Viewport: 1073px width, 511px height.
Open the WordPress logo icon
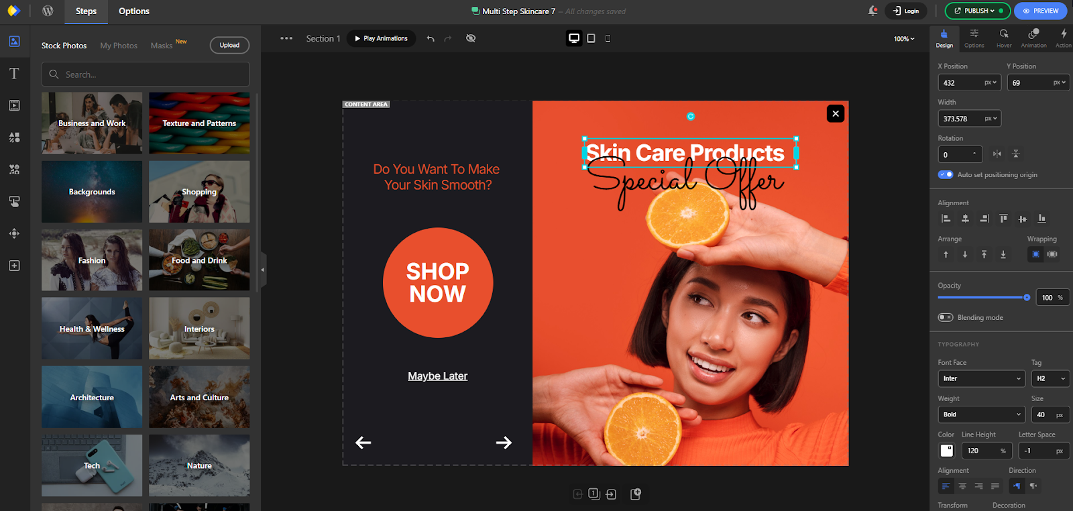[x=48, y=11]
